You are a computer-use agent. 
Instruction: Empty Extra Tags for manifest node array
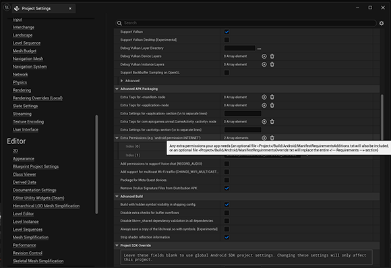click(x=272, y=97)
